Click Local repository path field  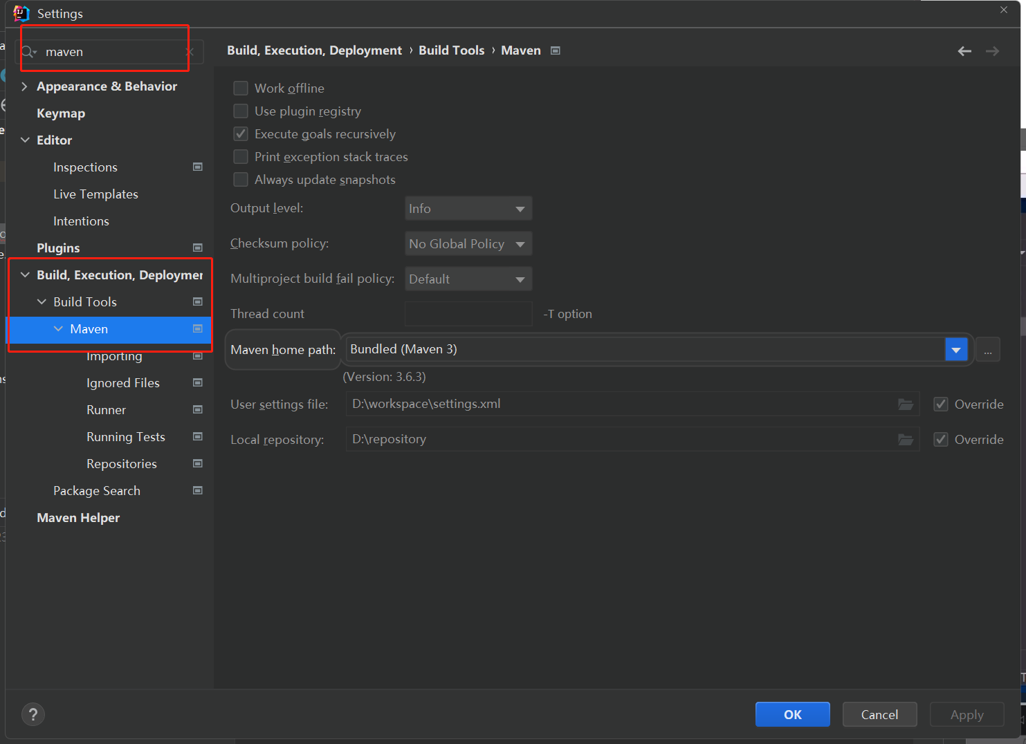click(632, 440)
